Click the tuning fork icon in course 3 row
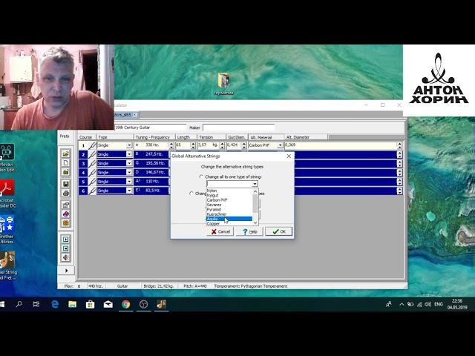Viewport: 475px width, 356px height. pyautogui.click(x=92, y=163)
